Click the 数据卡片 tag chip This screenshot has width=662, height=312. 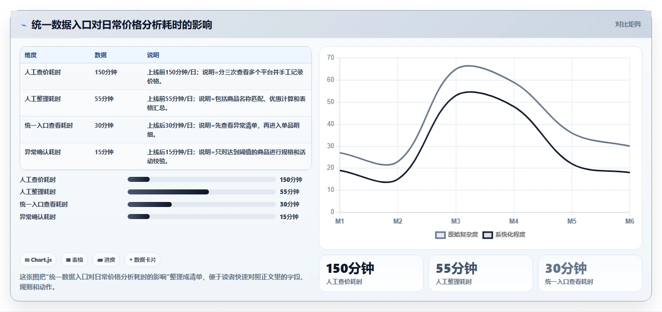143,260
